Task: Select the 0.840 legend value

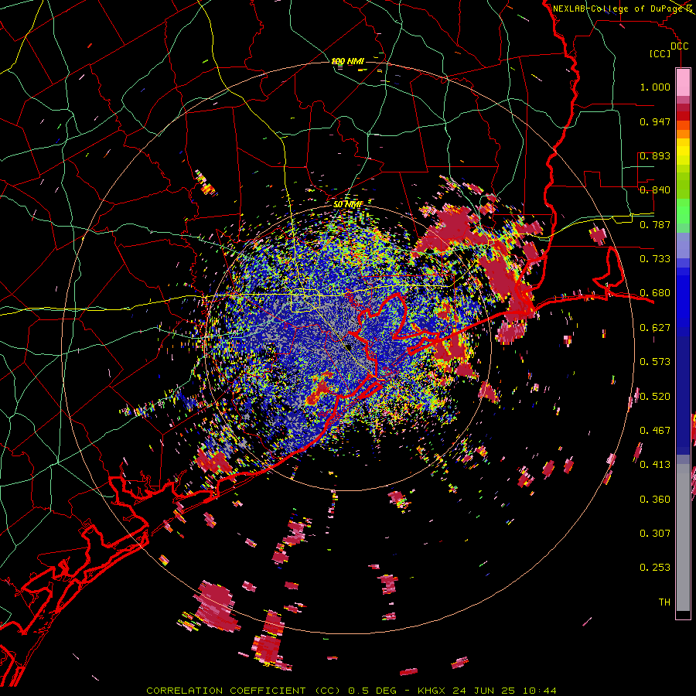Action: [655, 190]
